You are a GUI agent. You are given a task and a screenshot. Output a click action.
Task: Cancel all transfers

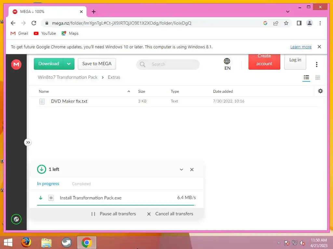(x=170, y=214)
